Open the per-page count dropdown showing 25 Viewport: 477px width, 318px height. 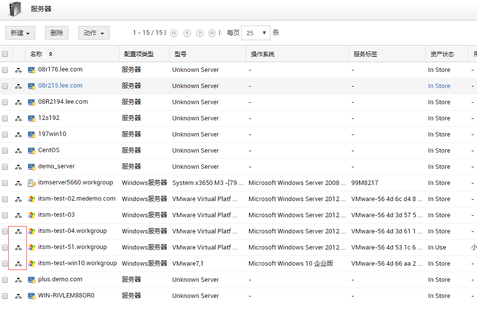click(x=256, y=33)
